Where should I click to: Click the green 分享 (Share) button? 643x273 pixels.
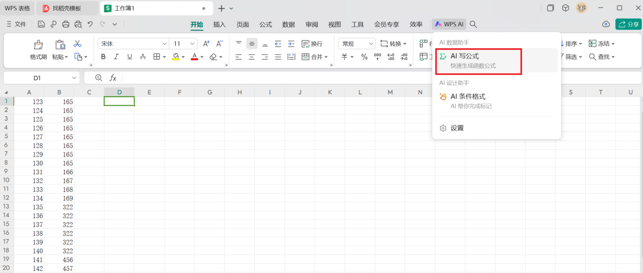point(629,24)
